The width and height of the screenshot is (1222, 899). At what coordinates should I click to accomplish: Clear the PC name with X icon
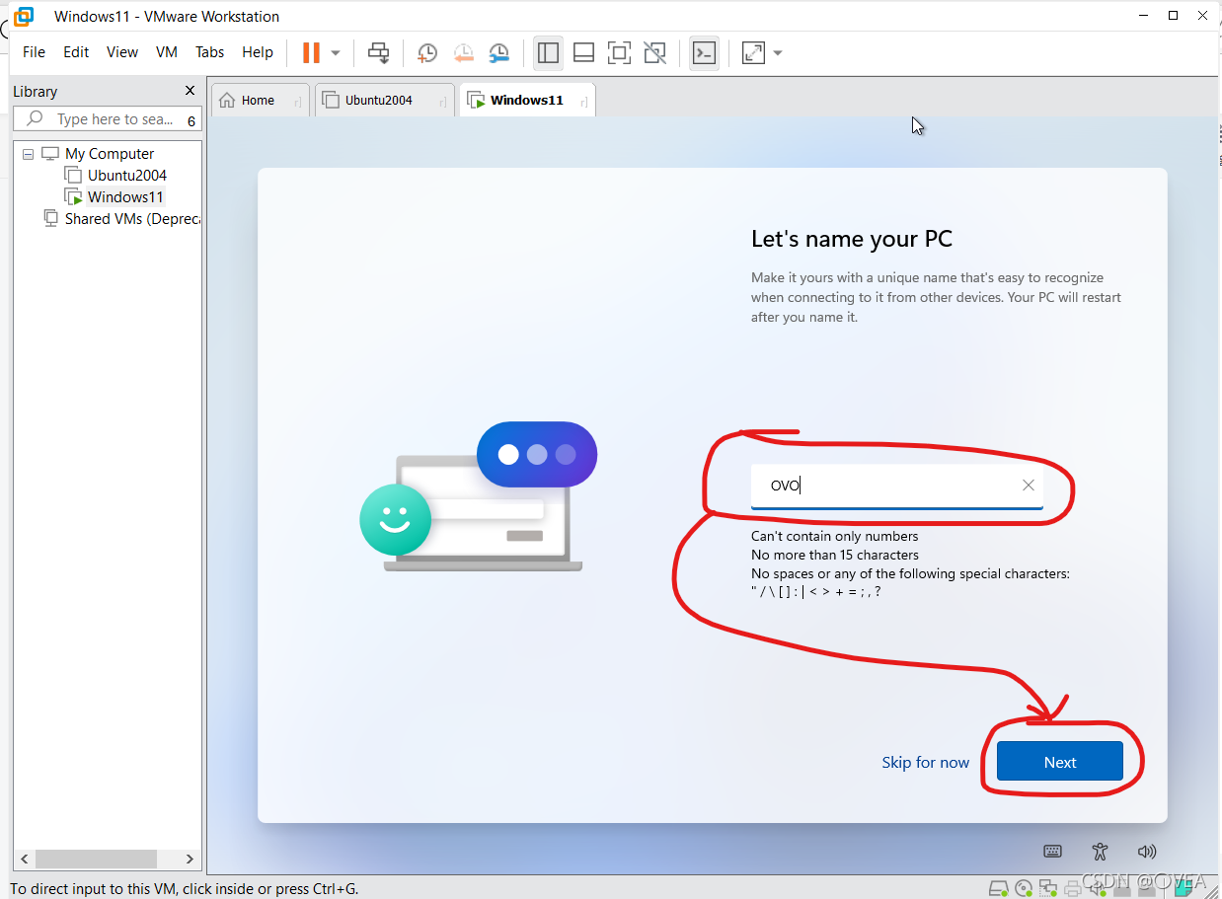[x=1029, y=486]
